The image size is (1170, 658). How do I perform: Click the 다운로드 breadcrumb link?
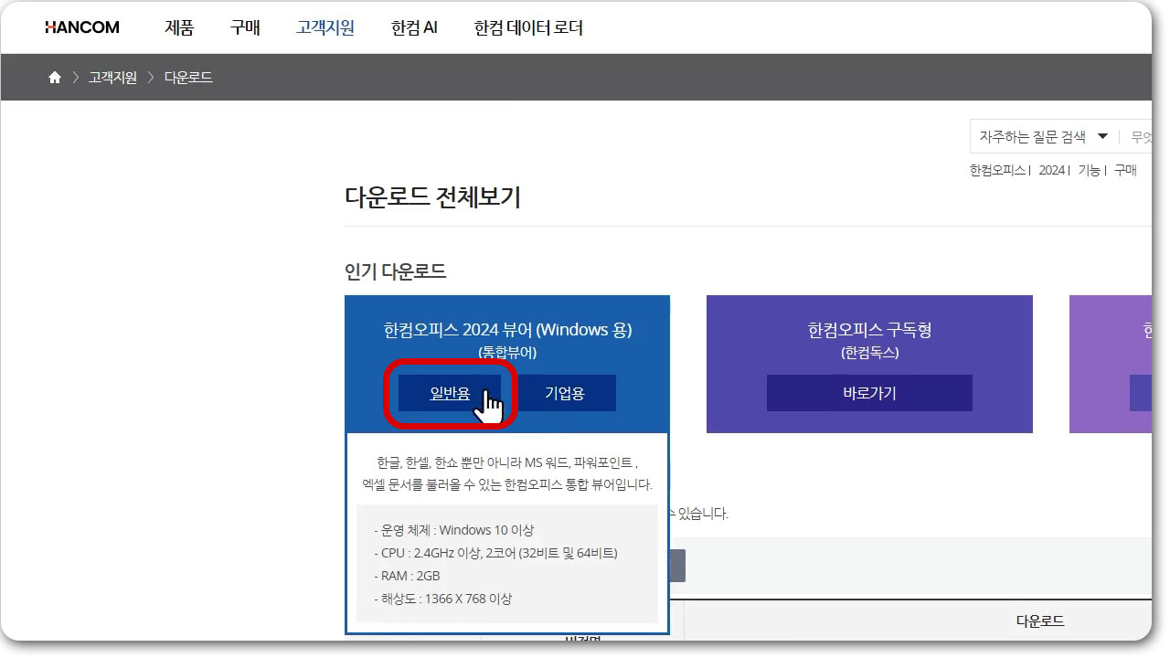(x=188, y=78)
